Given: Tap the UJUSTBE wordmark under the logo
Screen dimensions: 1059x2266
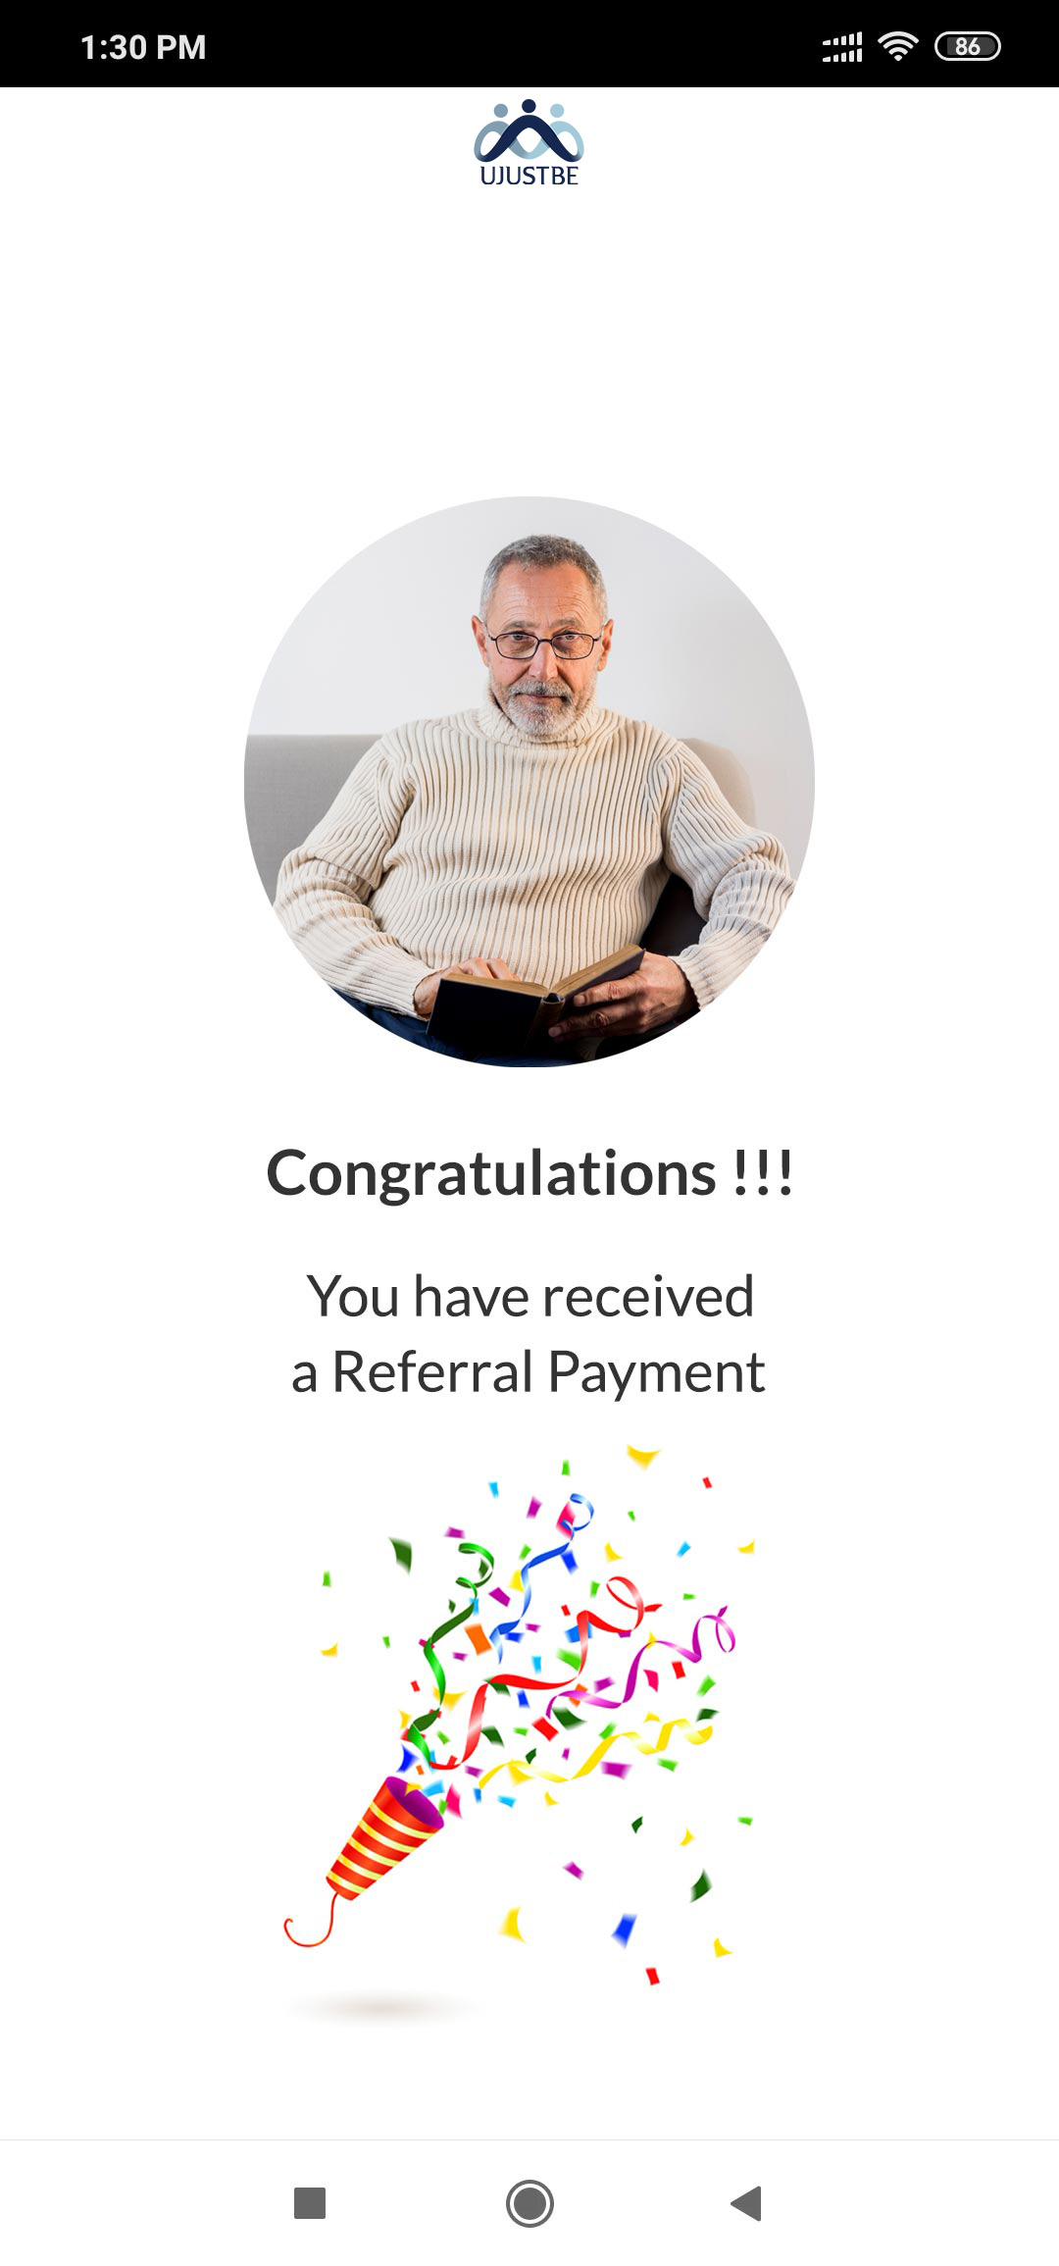Looking at the screenshot, I should pos(529,176).
